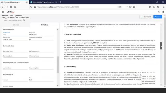Open tracking protection shield icon
This screenshot has width=166, height=93.
tap(31, 7)
